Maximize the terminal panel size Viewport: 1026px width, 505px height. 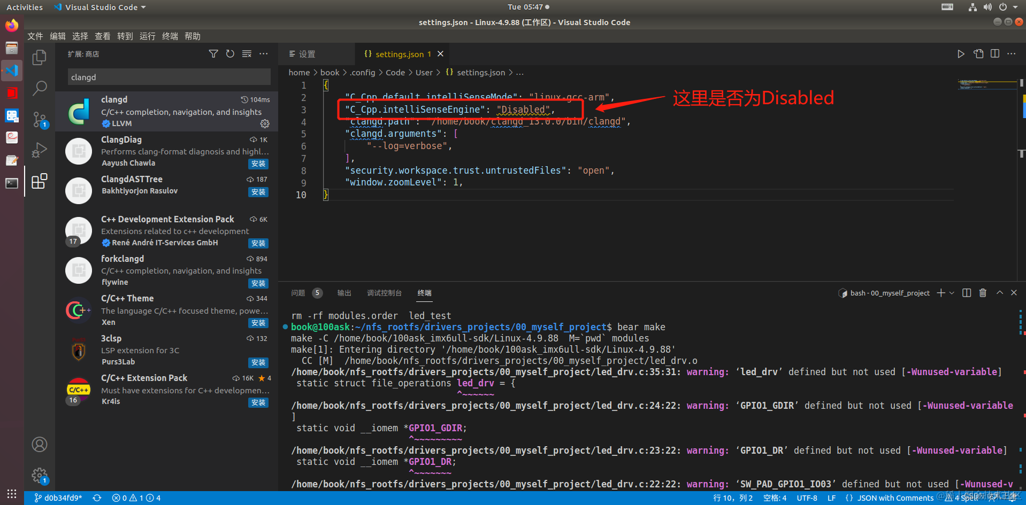point(1000,293)
